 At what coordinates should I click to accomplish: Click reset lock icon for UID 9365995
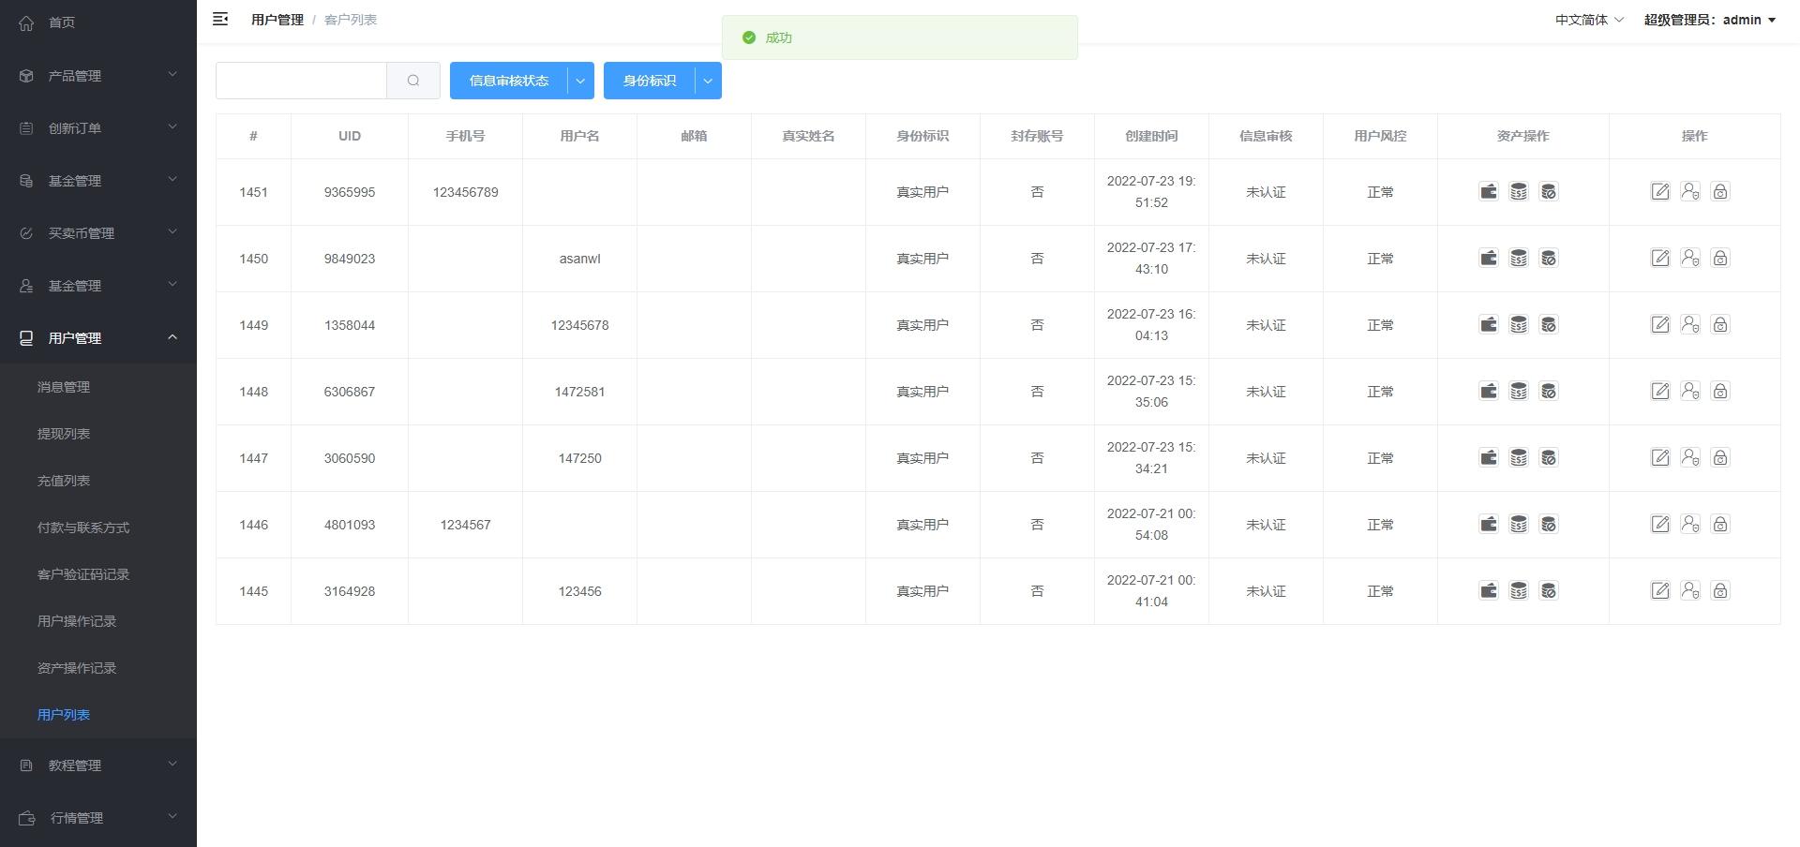tap(1720, 191)
